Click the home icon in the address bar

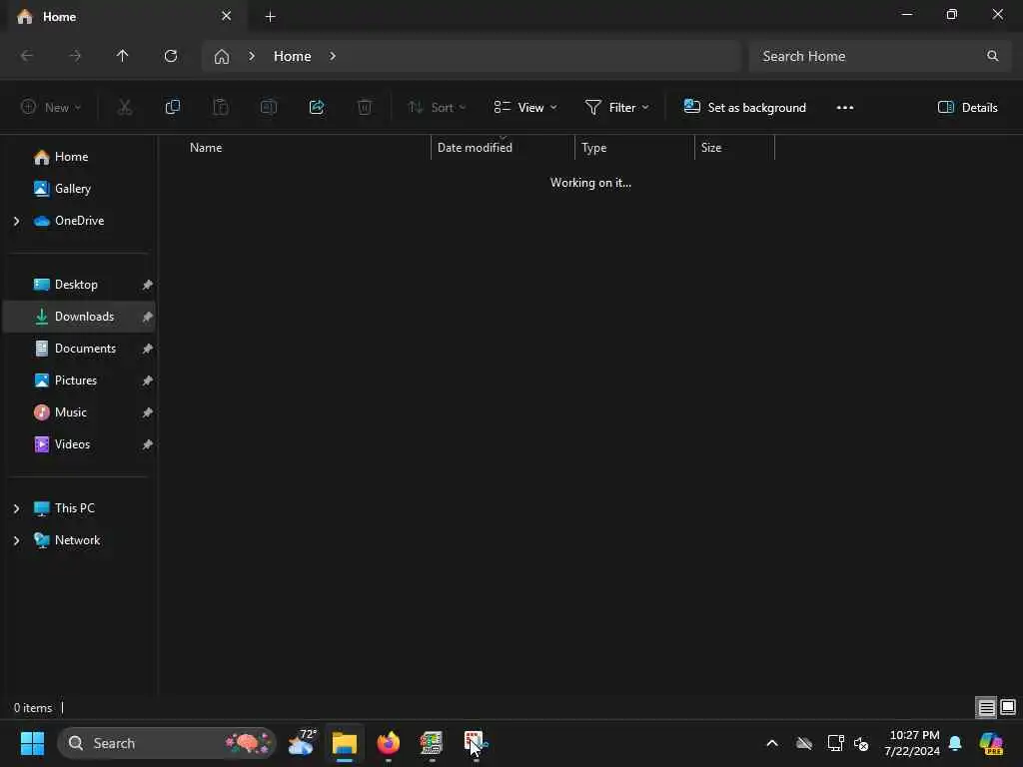222,57
